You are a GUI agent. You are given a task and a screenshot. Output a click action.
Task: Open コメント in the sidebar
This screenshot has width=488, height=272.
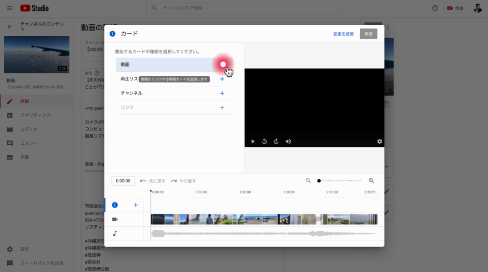[37, 143]
